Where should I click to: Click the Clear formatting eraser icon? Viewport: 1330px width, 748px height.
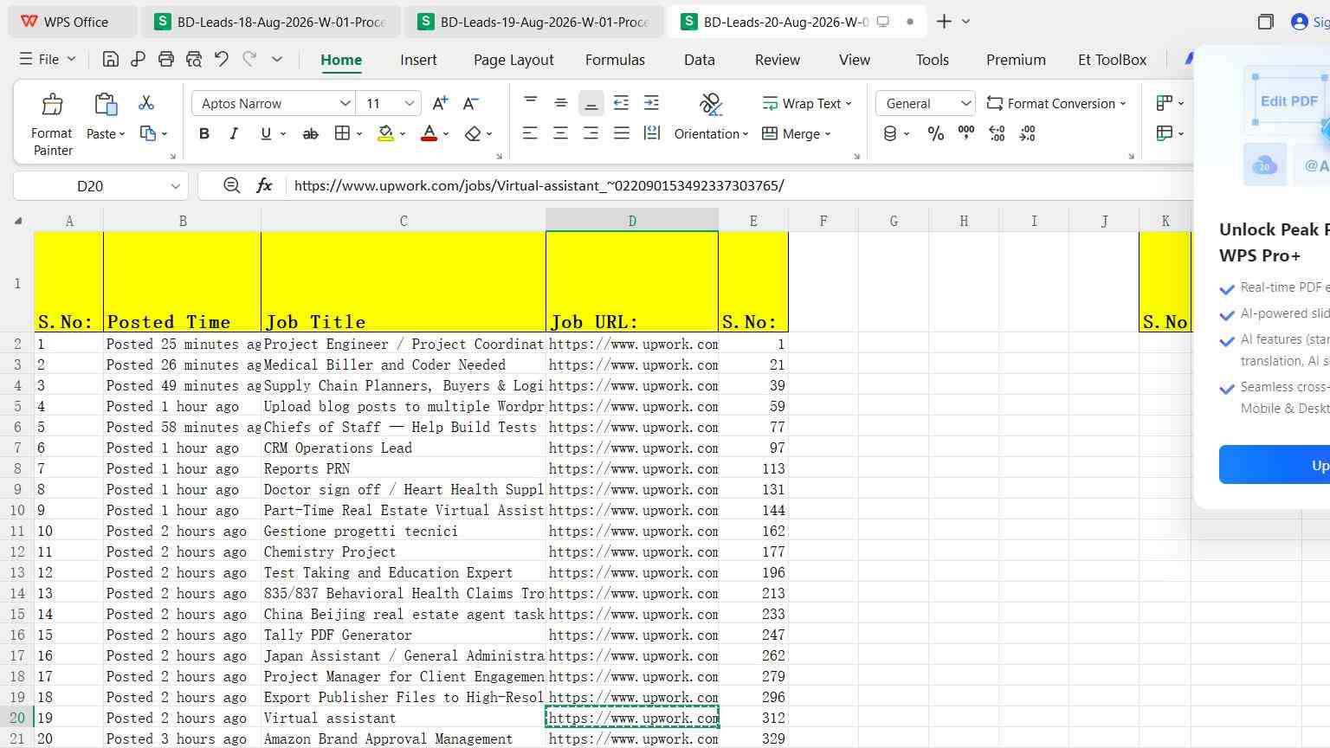(x=473, y=133)
